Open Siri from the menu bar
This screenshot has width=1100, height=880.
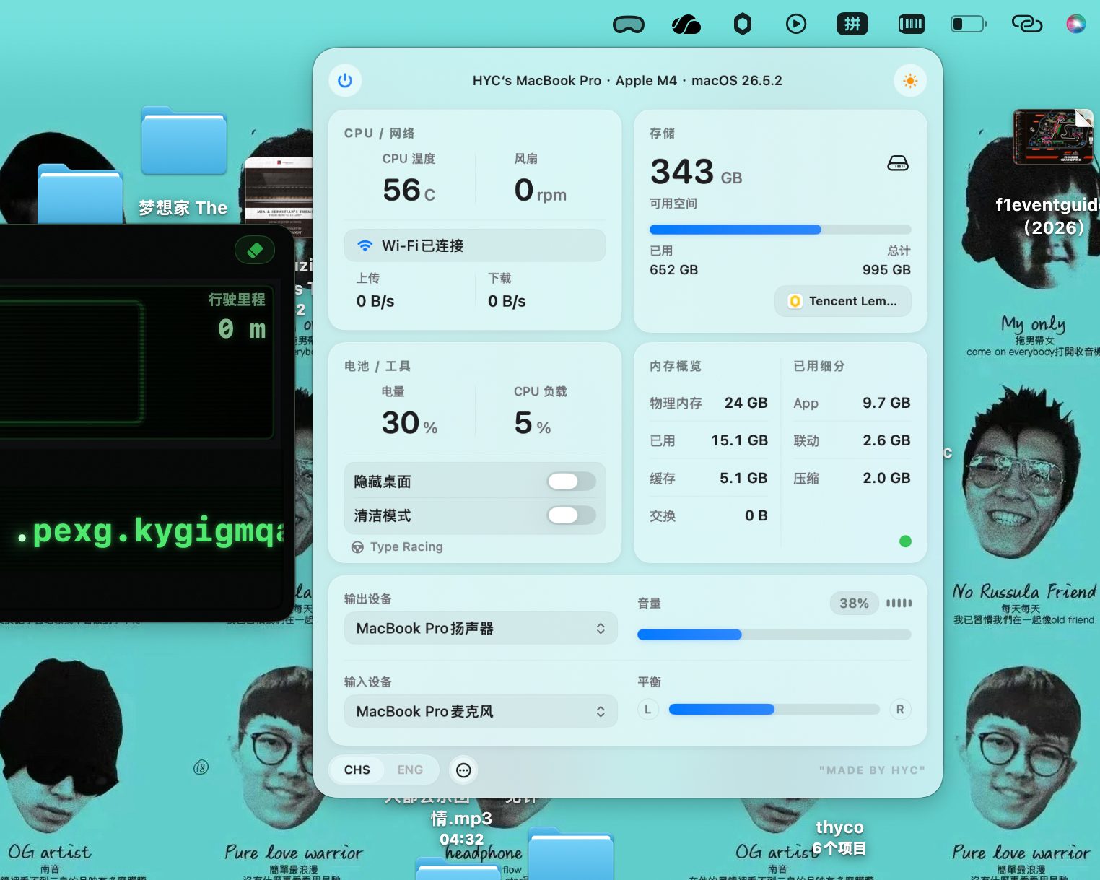tap(1075, 25)
